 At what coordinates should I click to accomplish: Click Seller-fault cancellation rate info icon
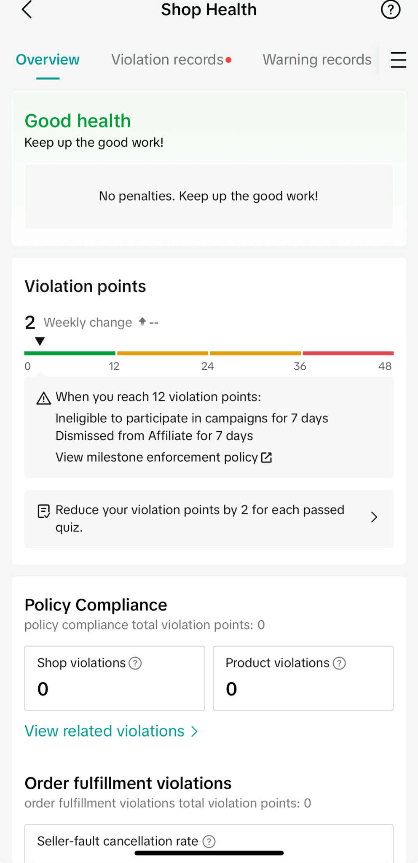(209, 841)
